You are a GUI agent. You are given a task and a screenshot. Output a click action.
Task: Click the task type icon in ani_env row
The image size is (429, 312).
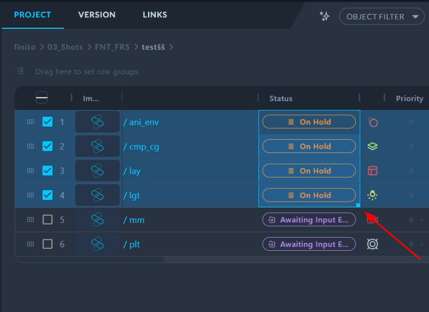372,122
